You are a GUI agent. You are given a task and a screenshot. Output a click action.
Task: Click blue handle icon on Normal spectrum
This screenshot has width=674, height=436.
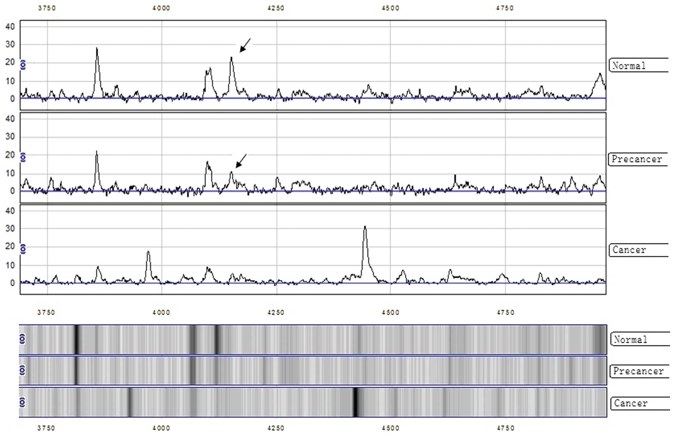pyautogui.click(x=23, y=65)
